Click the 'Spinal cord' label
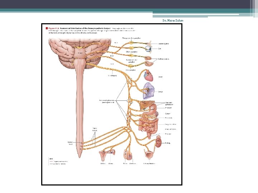 (70, 143)
